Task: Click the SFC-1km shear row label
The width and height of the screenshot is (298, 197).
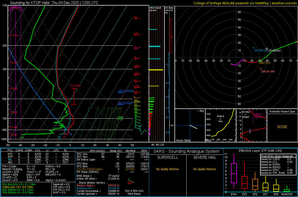Action: 82,154
